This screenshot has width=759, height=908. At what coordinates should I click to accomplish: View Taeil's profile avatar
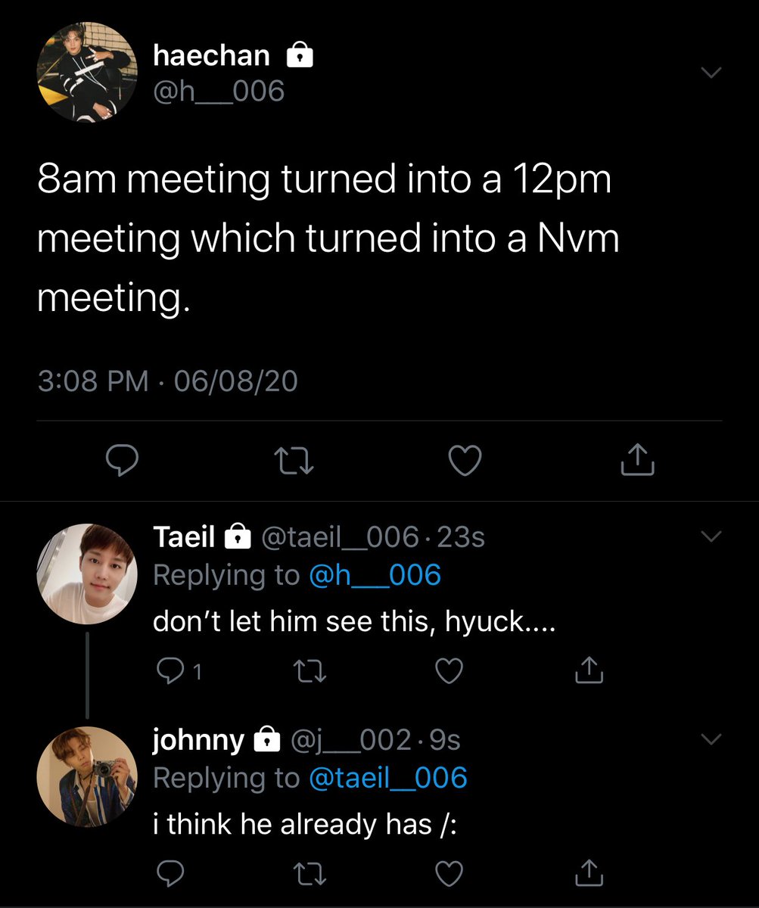[x=87, y=574]
